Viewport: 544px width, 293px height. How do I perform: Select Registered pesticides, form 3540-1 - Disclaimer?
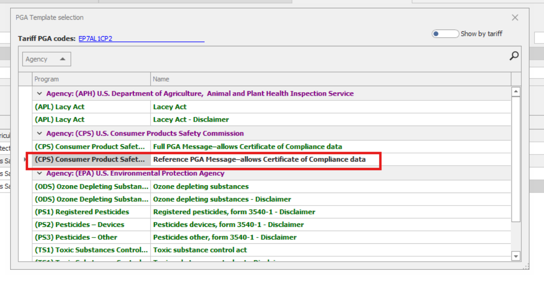(271, 212)
